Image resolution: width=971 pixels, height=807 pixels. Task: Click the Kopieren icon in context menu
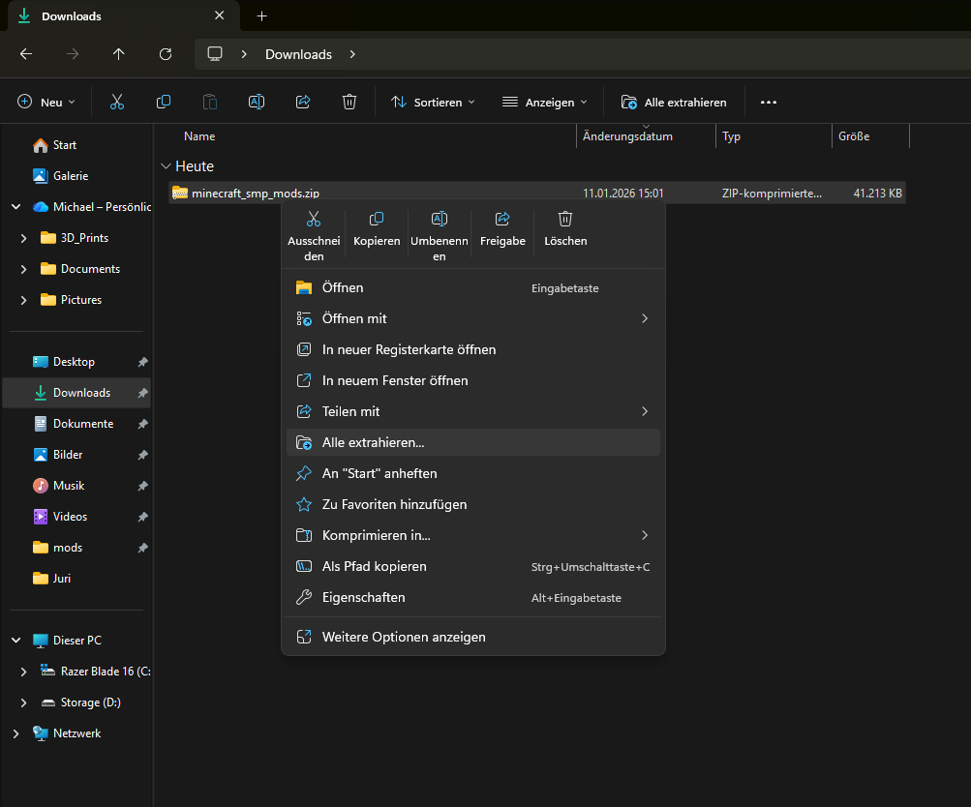[377, 220]
